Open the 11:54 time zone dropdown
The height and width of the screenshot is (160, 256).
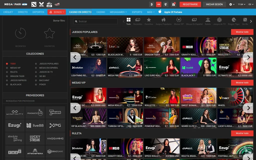click(x=242, y=4)
